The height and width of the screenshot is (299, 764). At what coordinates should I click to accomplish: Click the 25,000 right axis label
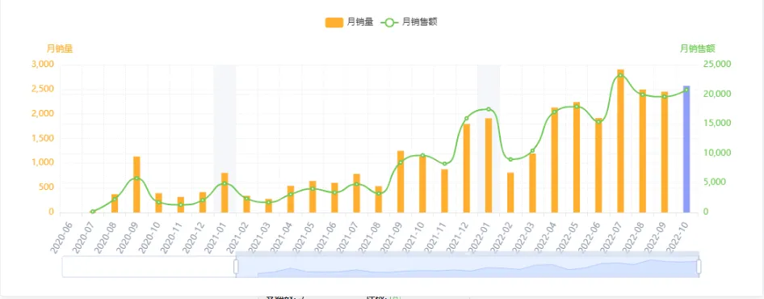tap(717, 65)
